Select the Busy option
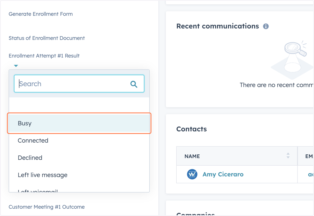Image resolution: width=314 pixels, height=216 pixels. pyautogui.click(x=79, y=123)
